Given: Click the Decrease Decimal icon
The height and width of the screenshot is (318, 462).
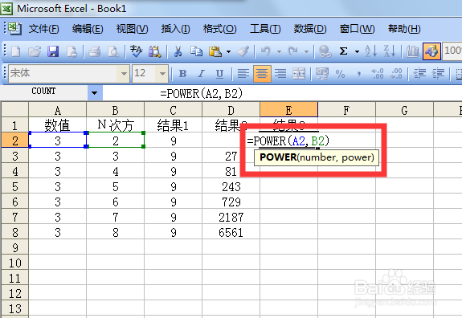Looking at the screenshot, I should tap(395, 73).
